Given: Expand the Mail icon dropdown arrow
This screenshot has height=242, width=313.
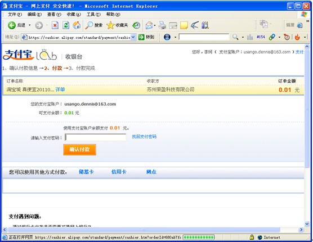Looking at the screenshot, I should click(155, 25).
